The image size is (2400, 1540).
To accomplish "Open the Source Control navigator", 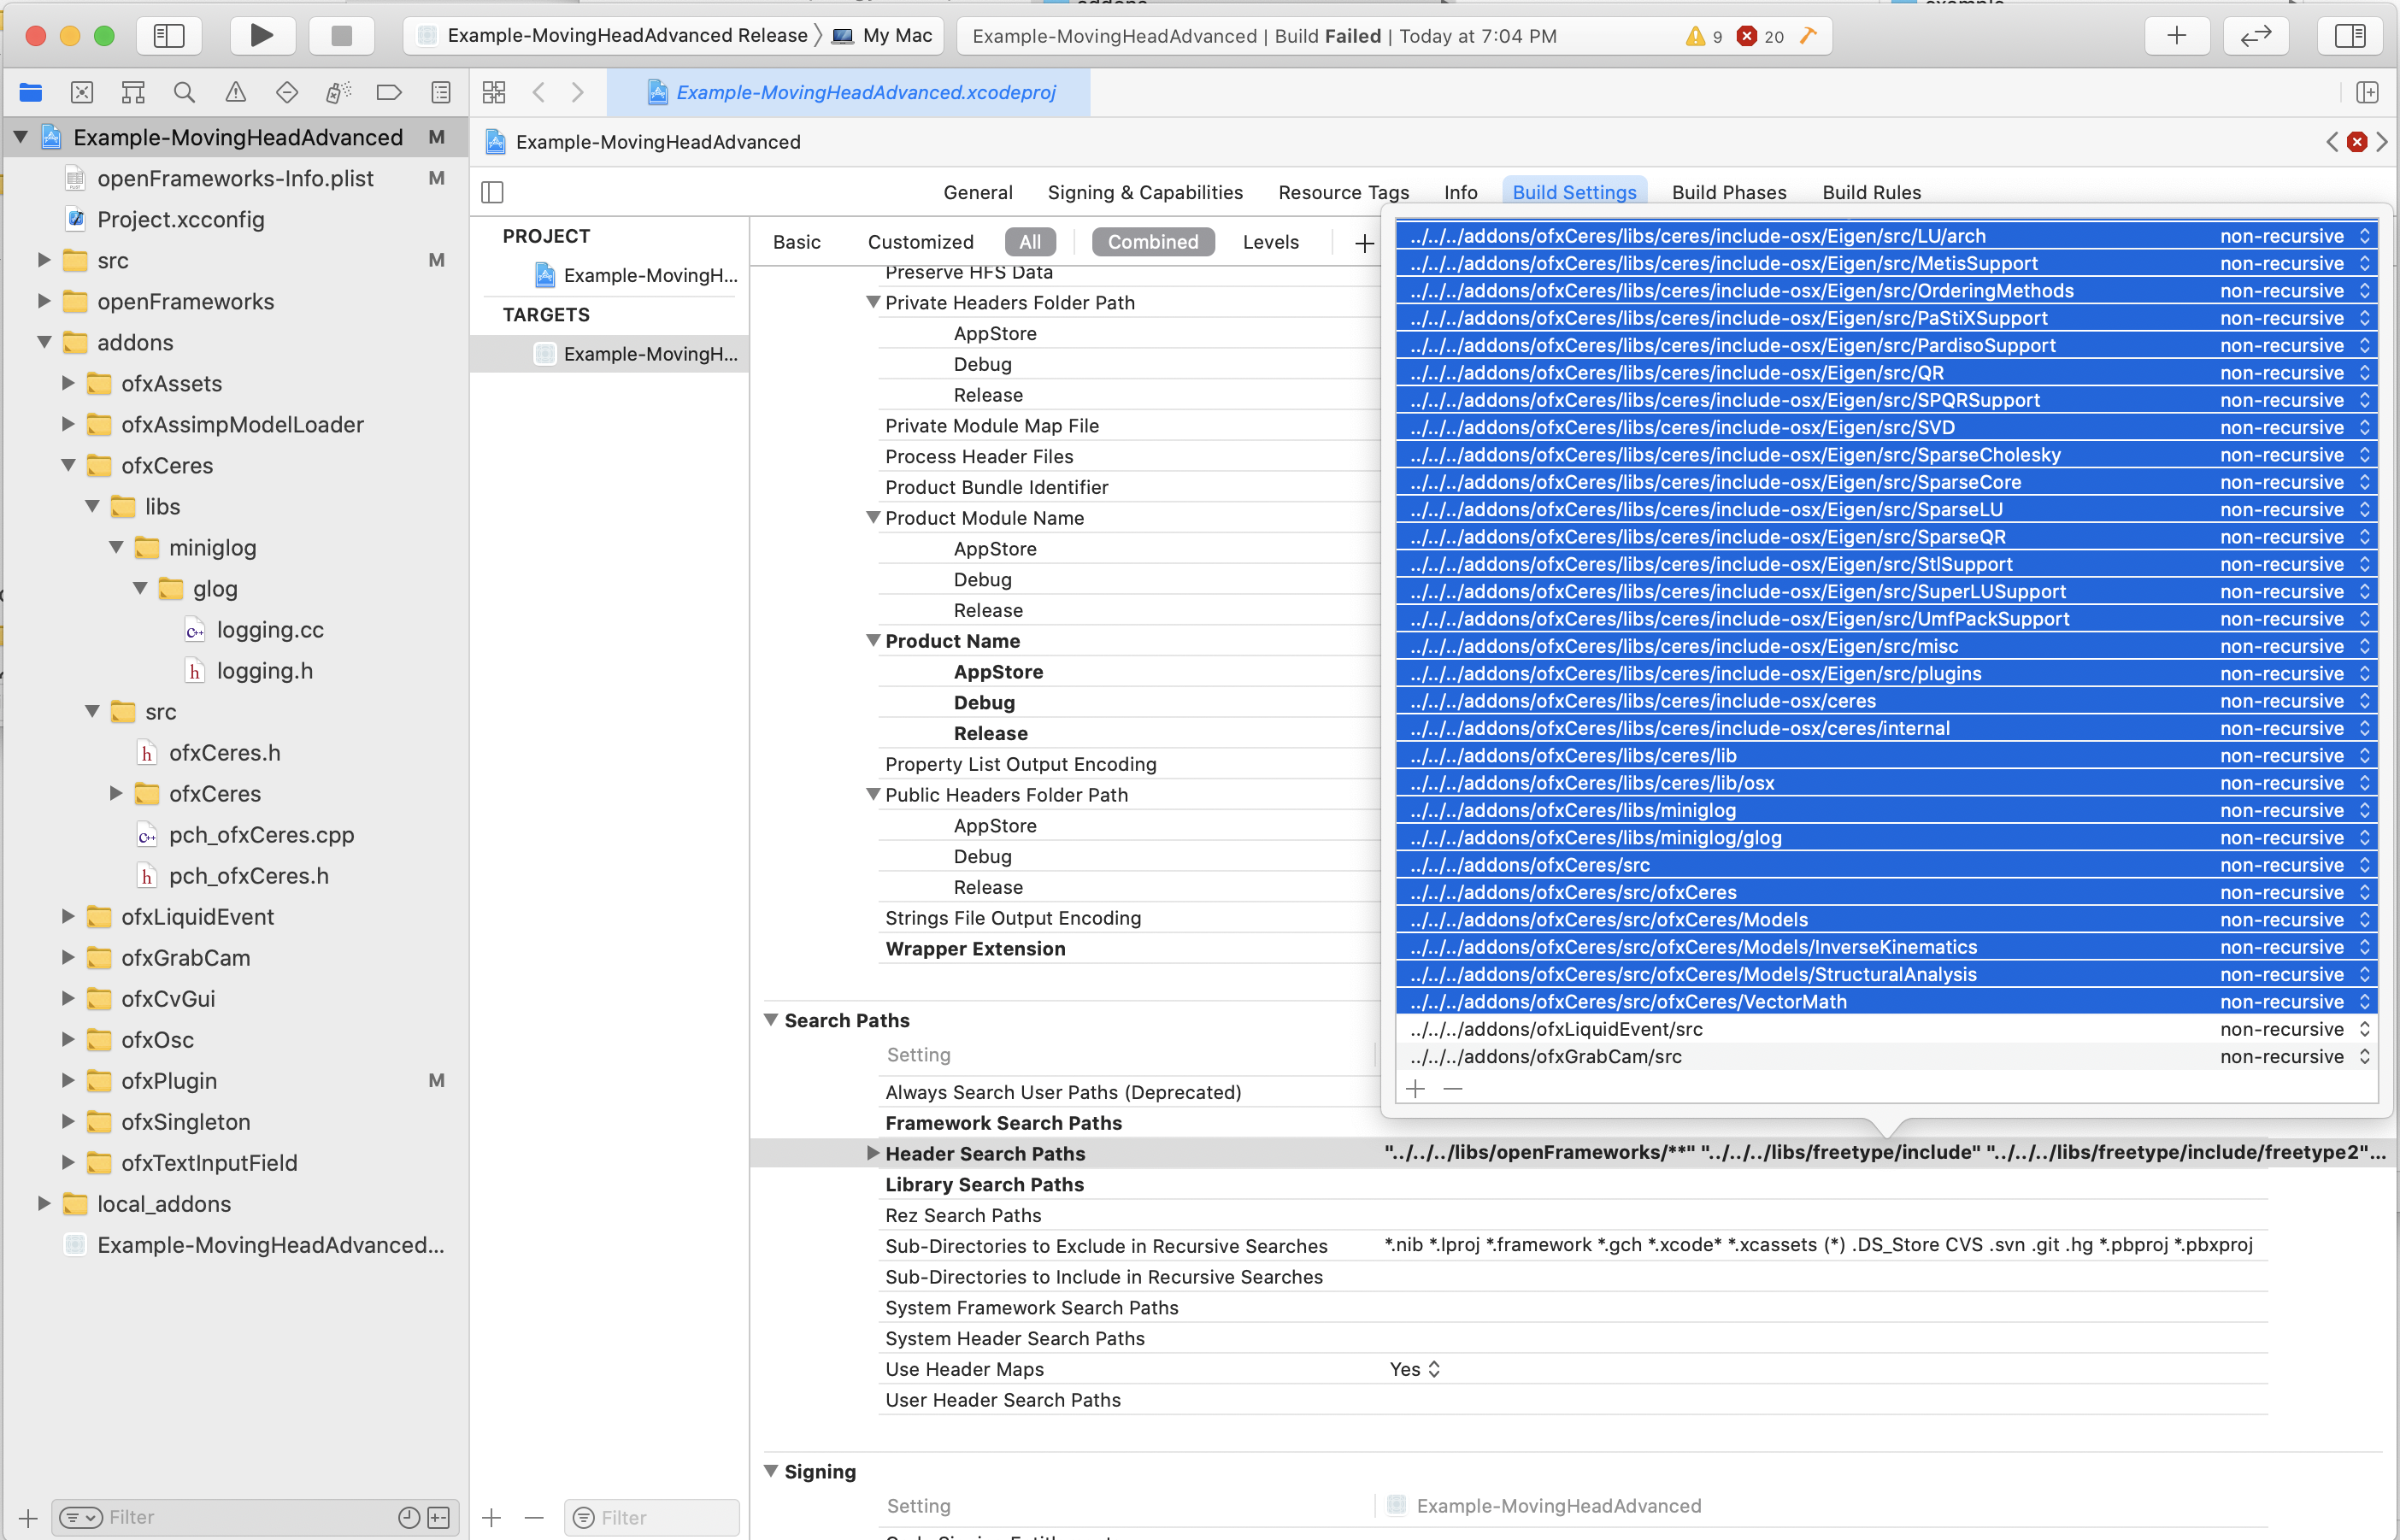I will (x=82, y=92).
